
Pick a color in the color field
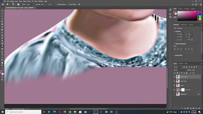pos(187,16)
